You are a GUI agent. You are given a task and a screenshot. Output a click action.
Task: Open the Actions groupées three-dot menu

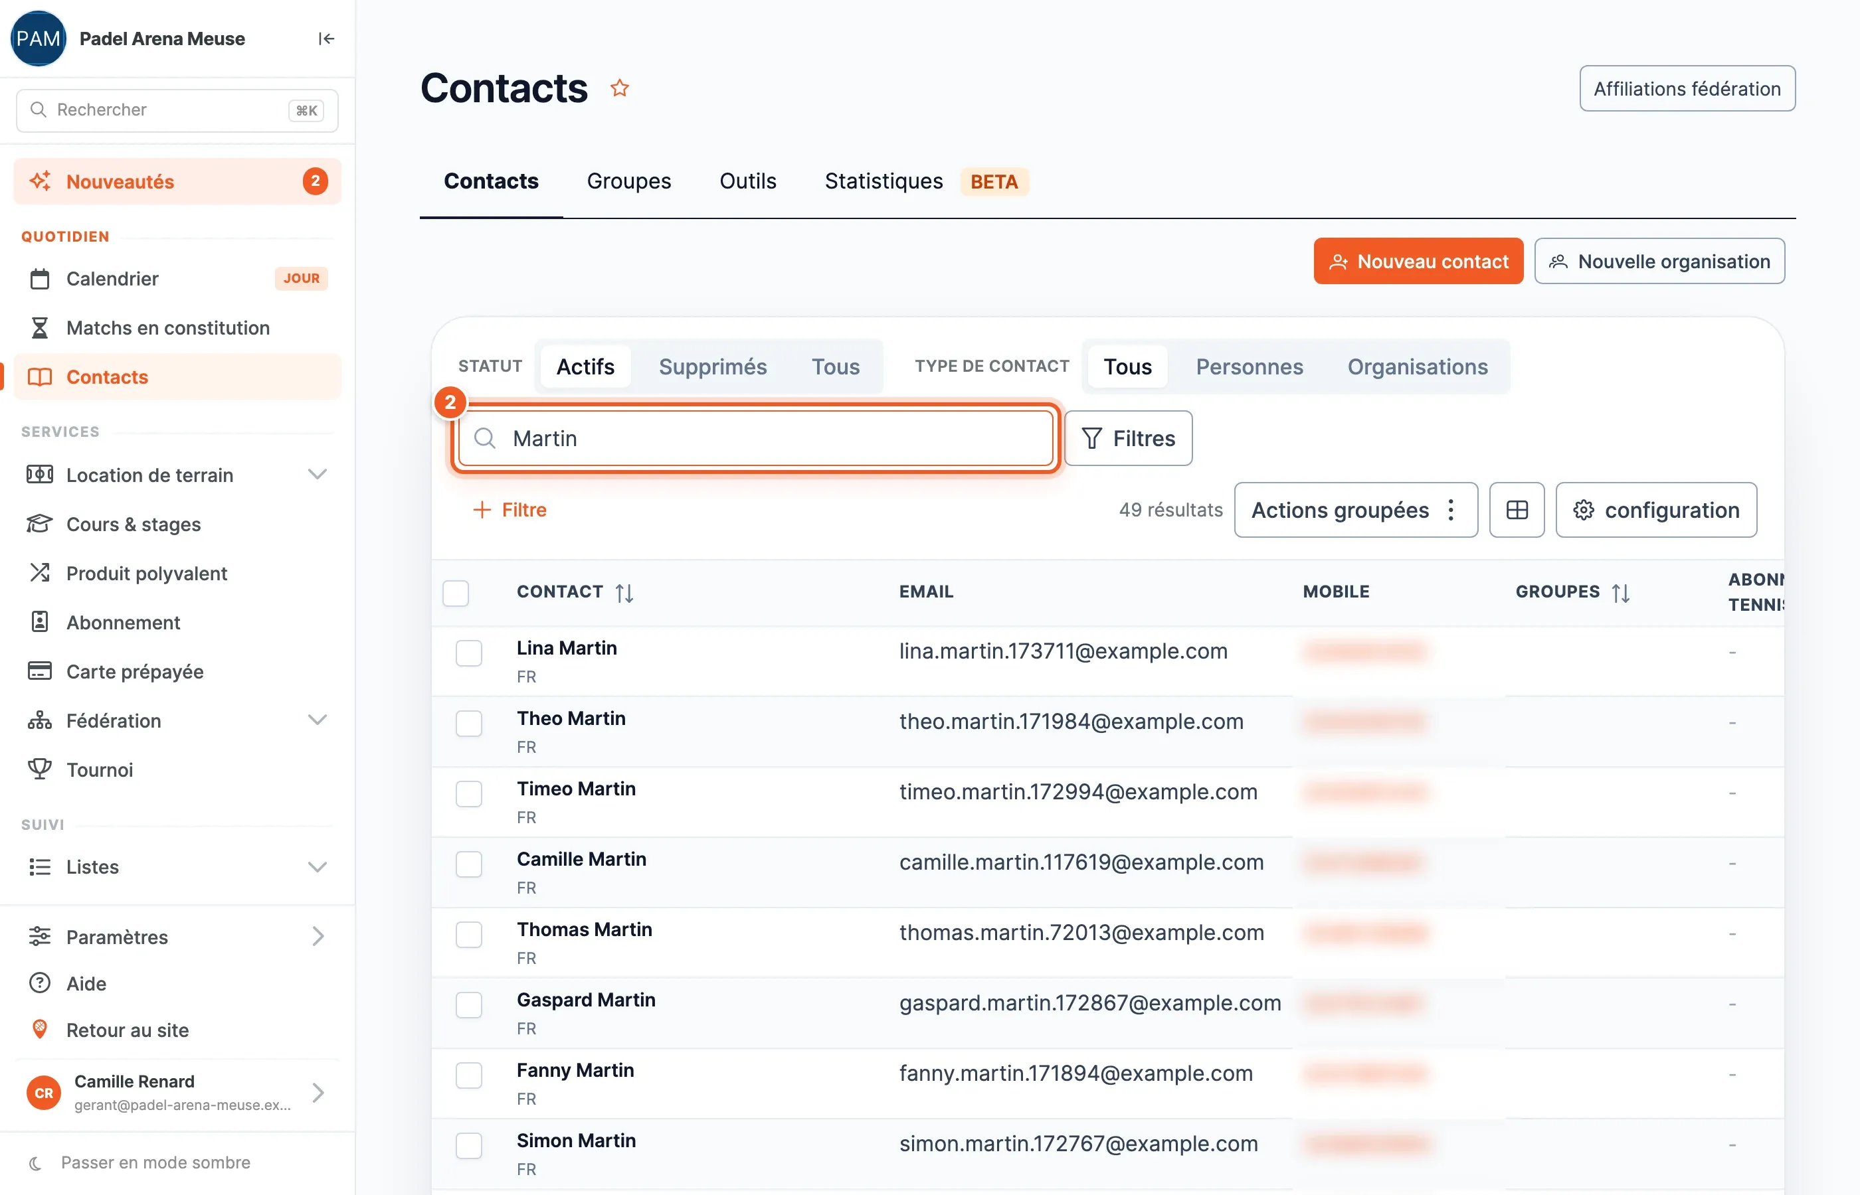[x=1451, y=510]
